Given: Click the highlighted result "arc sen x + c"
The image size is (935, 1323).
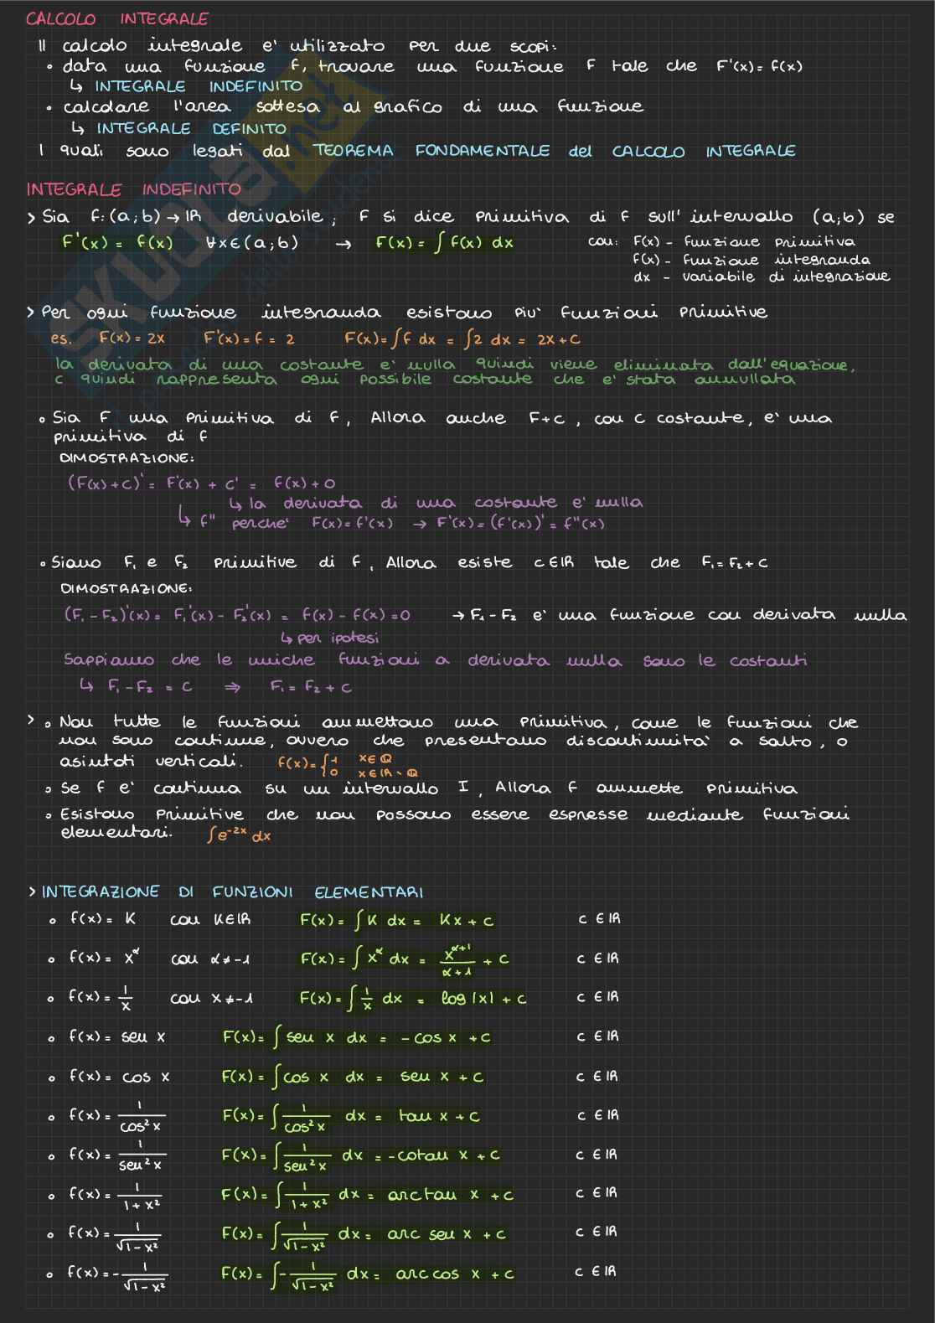Looking at the screenshot, I should coord(447,1234).
